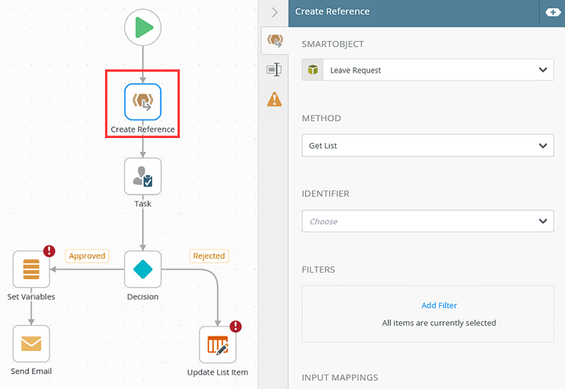This screenshot has width=565, height=389.
Task: Toggle the panel header switch icon
Action: [x=553, y=12]
